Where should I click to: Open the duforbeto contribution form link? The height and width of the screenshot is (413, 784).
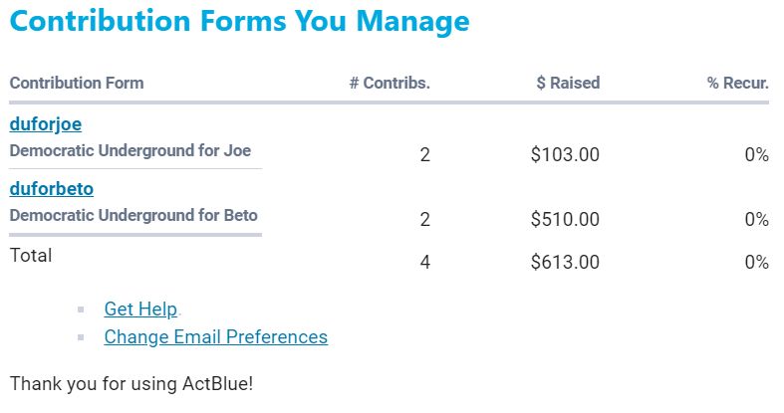point(51,188)
